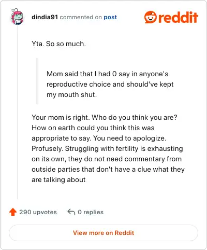Click the gray blockquote bar beside the quote
The width and height of the screenshot is (207, 250).
click(37, 81)
